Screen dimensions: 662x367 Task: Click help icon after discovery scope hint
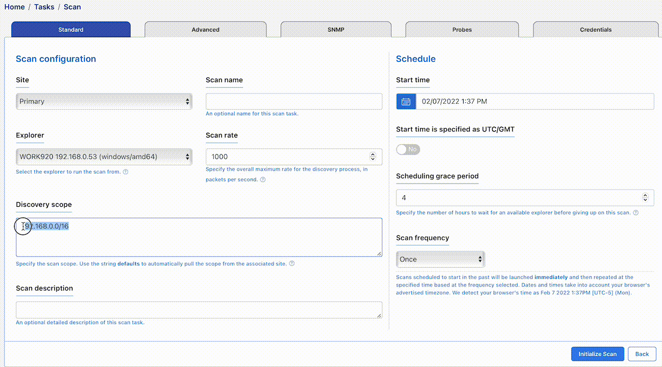coord(292,264)
